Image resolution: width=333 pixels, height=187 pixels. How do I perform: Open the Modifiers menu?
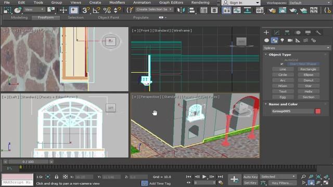117,3
